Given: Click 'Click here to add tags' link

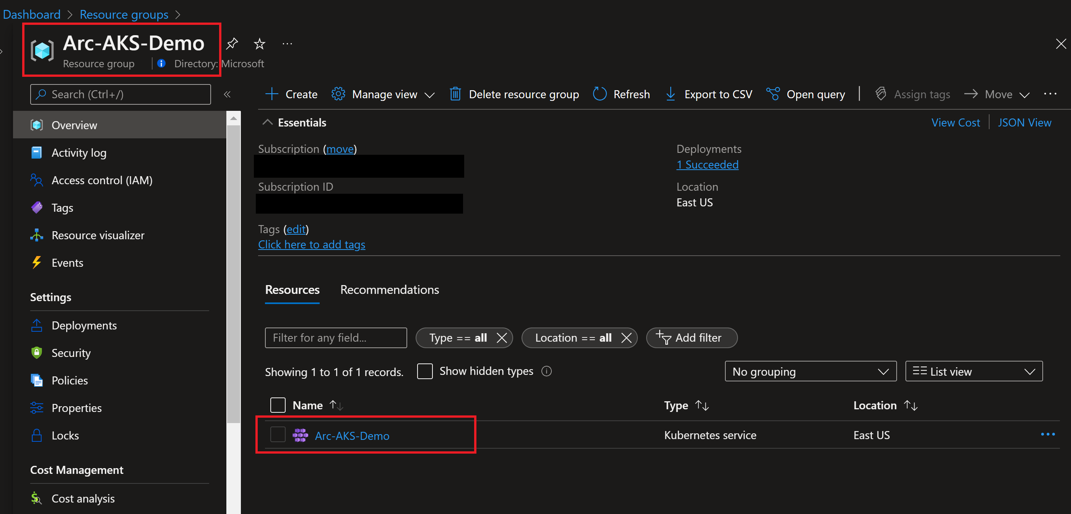Looking at the screenshot, I should pos(311,244).
